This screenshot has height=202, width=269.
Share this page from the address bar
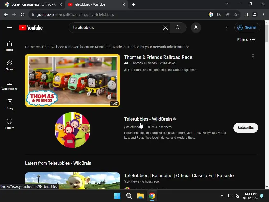coord(227,15)
